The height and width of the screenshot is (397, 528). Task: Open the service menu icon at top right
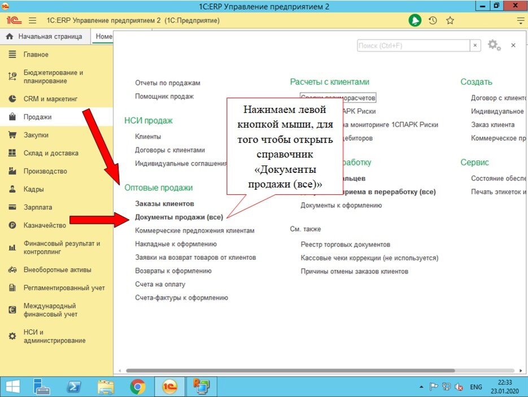[x=521, y=21]
